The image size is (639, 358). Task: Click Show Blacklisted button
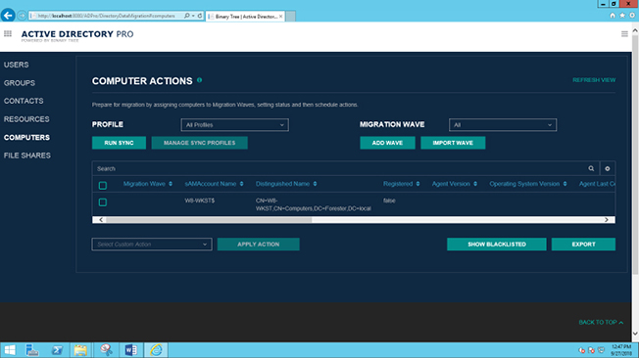coord(497,245)
